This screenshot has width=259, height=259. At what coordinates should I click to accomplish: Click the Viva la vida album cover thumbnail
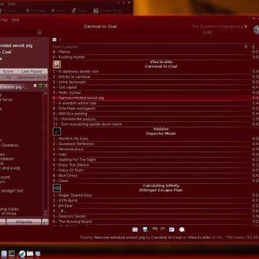tap(57, 64)
